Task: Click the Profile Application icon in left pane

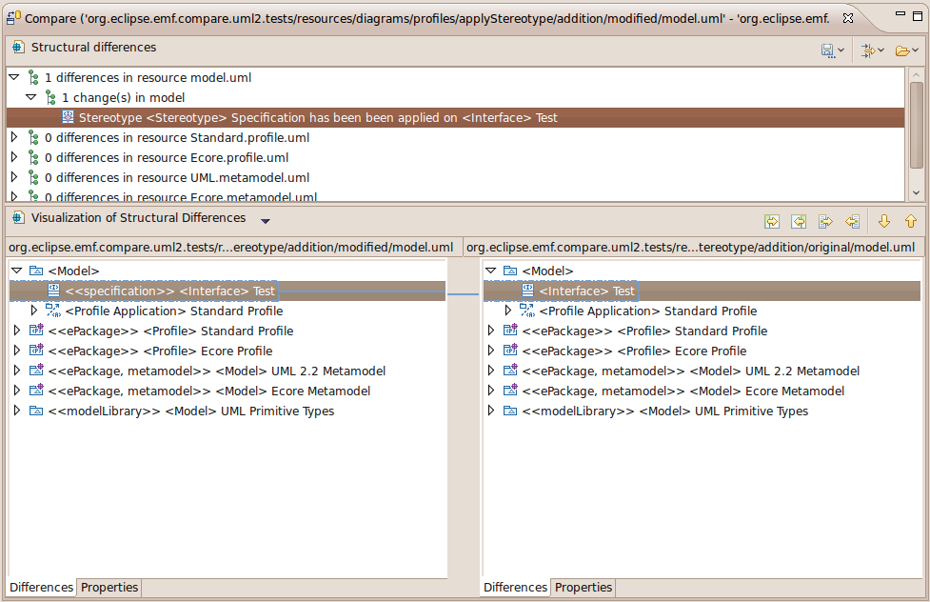Action: point(53,311)
